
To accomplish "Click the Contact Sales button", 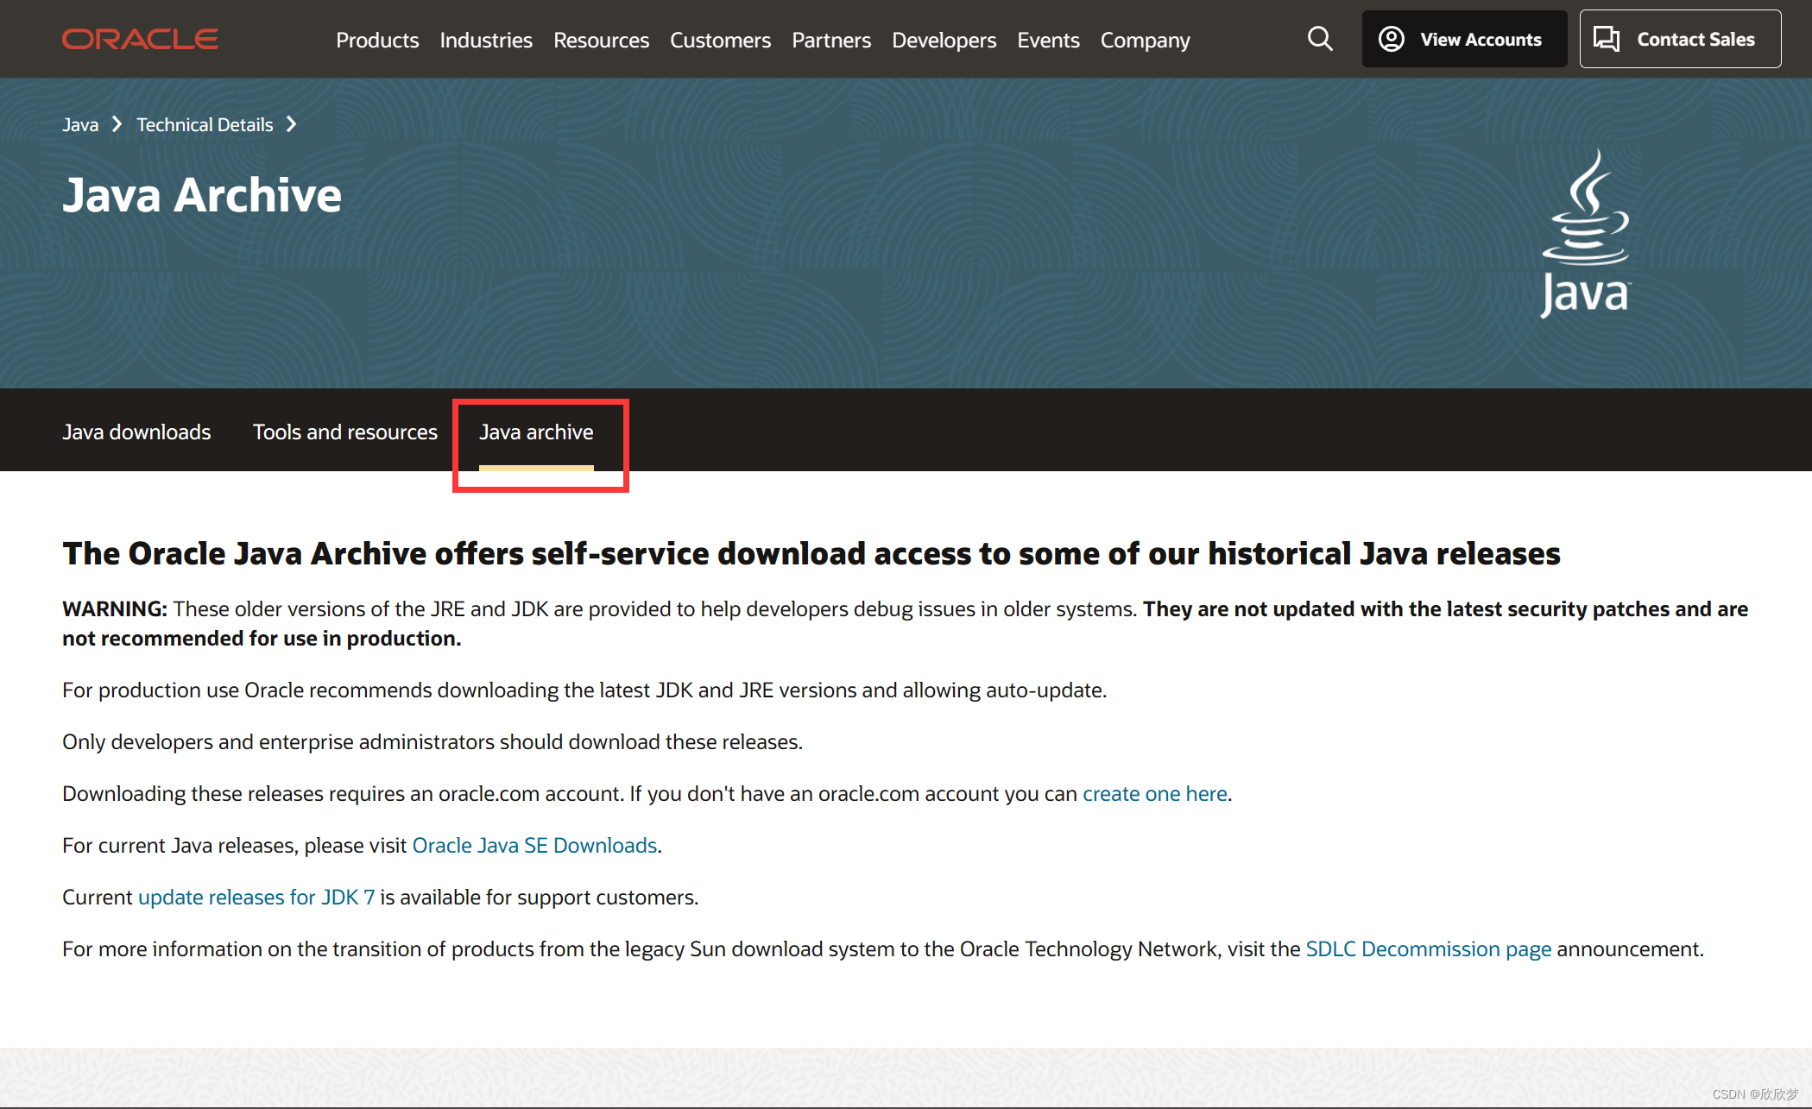I will [1680, 39].
